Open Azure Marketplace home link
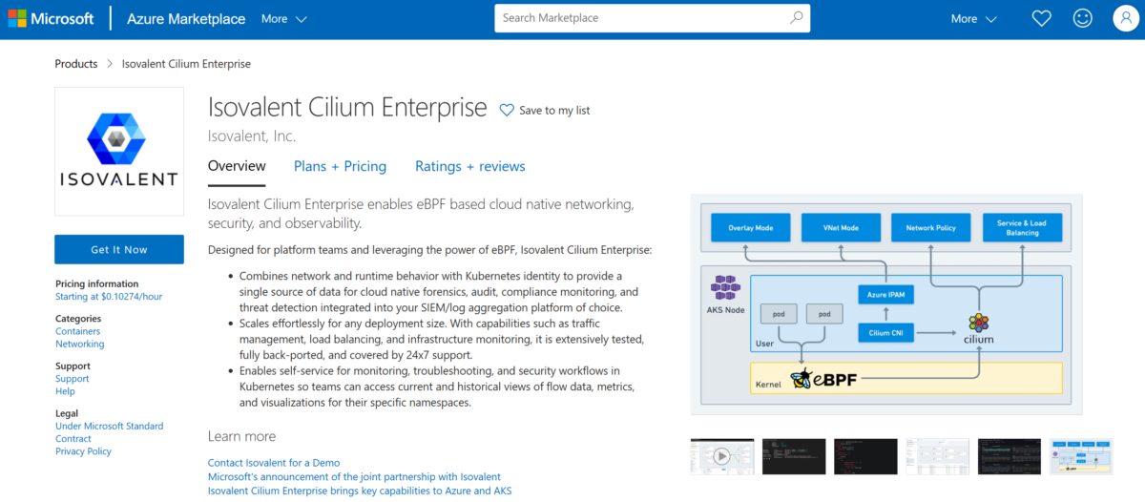The width and height of the screenshot is (1145, 502). tap(185, 18)
